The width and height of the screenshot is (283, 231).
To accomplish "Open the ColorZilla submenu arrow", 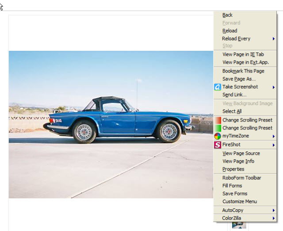I will coord(274,218).
